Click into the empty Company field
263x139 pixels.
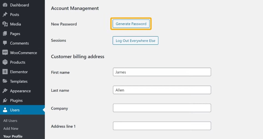162,108
